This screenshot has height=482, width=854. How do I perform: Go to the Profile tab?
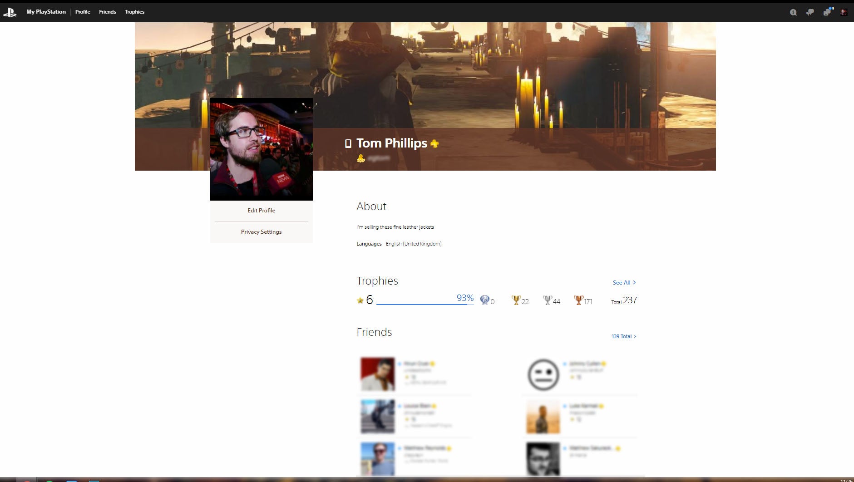(83, 12)
